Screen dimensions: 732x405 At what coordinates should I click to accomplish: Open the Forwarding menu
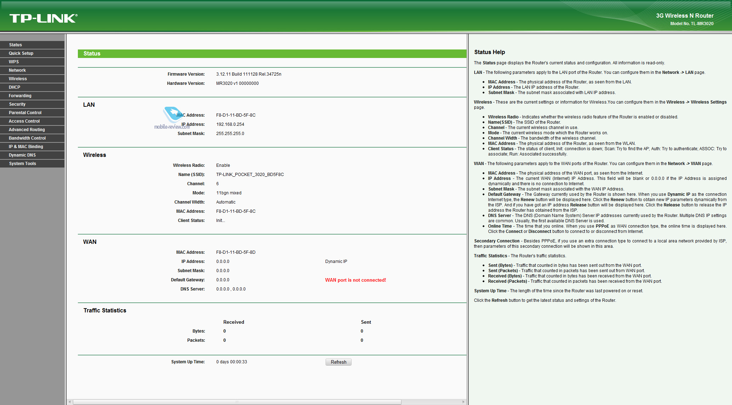[x=32, y=96]
